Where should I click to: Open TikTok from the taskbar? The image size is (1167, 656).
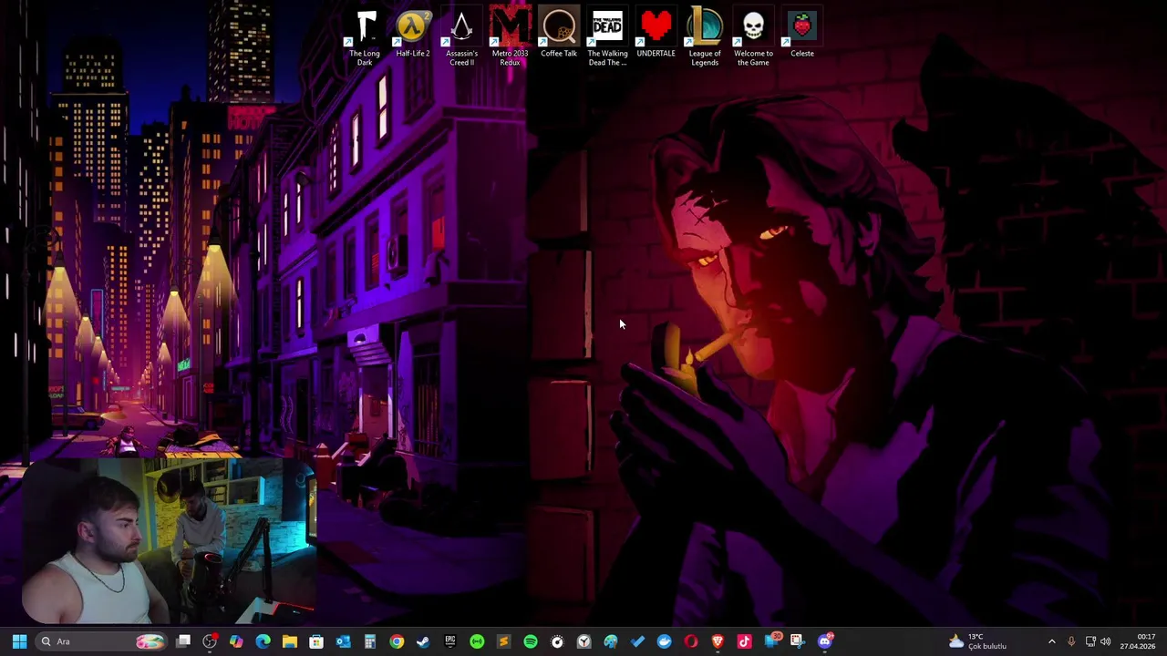pos(744,641)
